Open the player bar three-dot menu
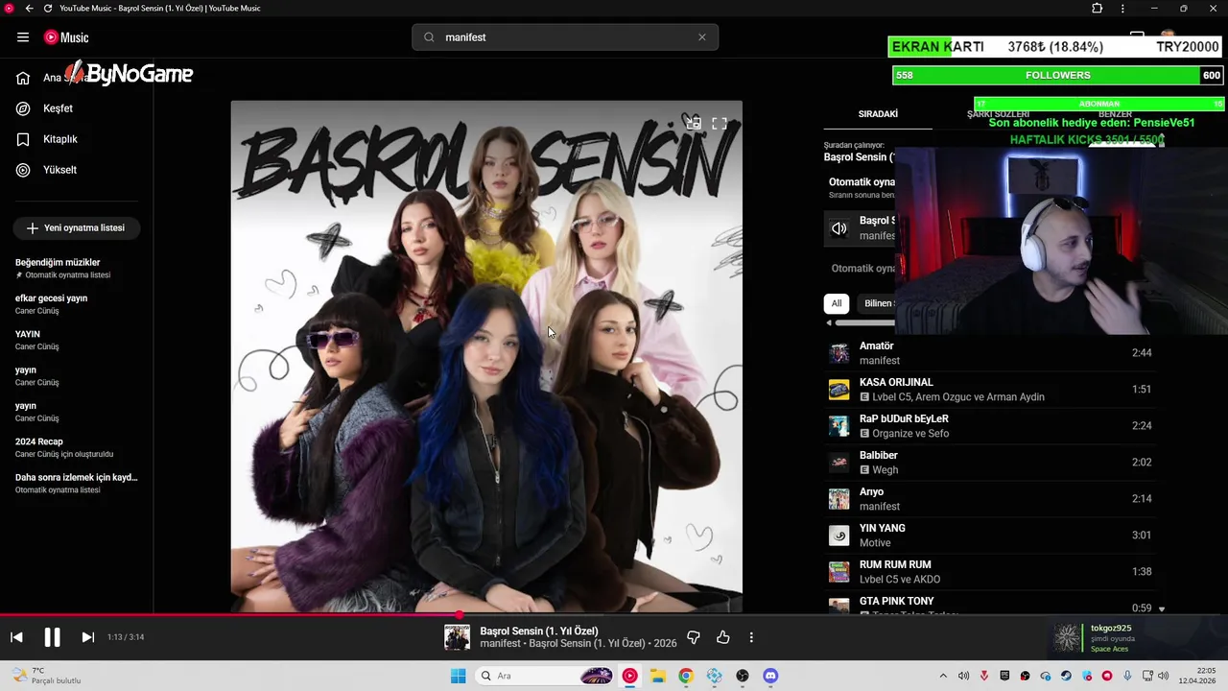Screen dimensions: 1228x691 click(751, 637)
